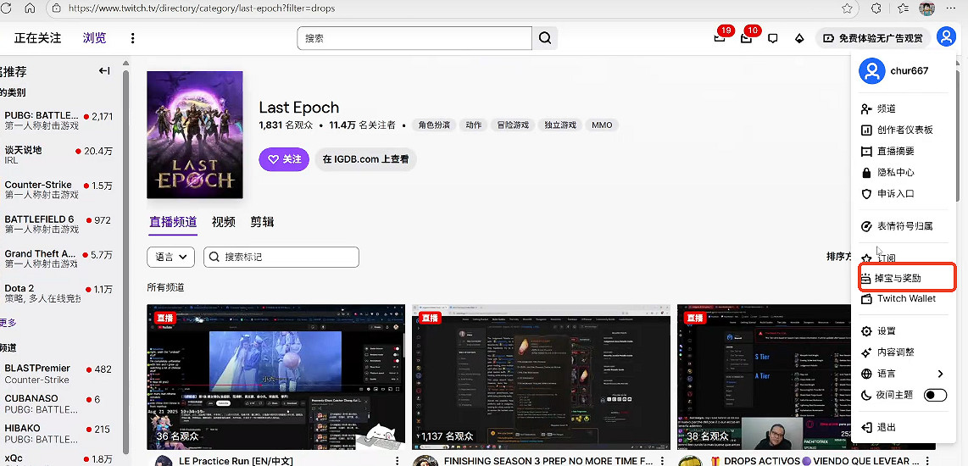Open 在 IGDB.com 上查看 link
Image resolution: width=968 pixels, height=466 pixels.
tap(365, 159)
